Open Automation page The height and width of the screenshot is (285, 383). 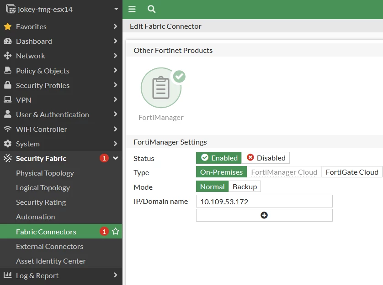(x=35, y=217)
